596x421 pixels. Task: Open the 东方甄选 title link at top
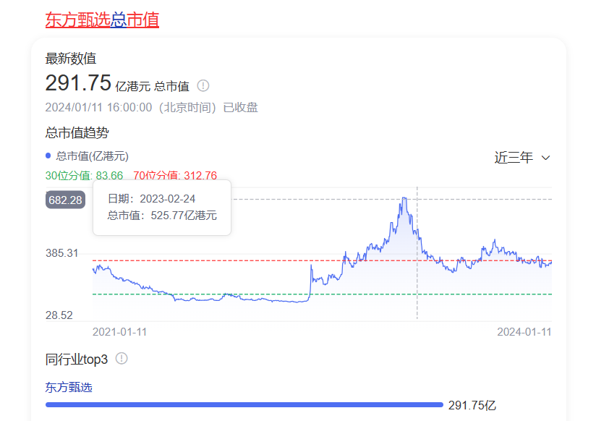coord(77,20)
